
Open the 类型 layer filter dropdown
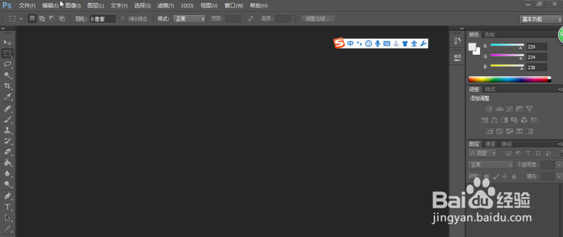482,153
